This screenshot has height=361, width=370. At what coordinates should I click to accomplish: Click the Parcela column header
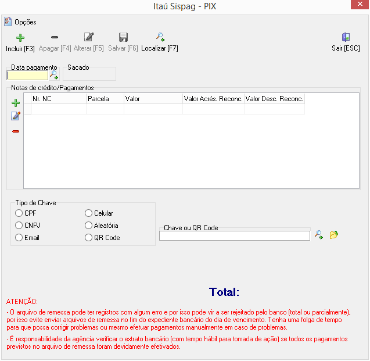click(105, 99)
